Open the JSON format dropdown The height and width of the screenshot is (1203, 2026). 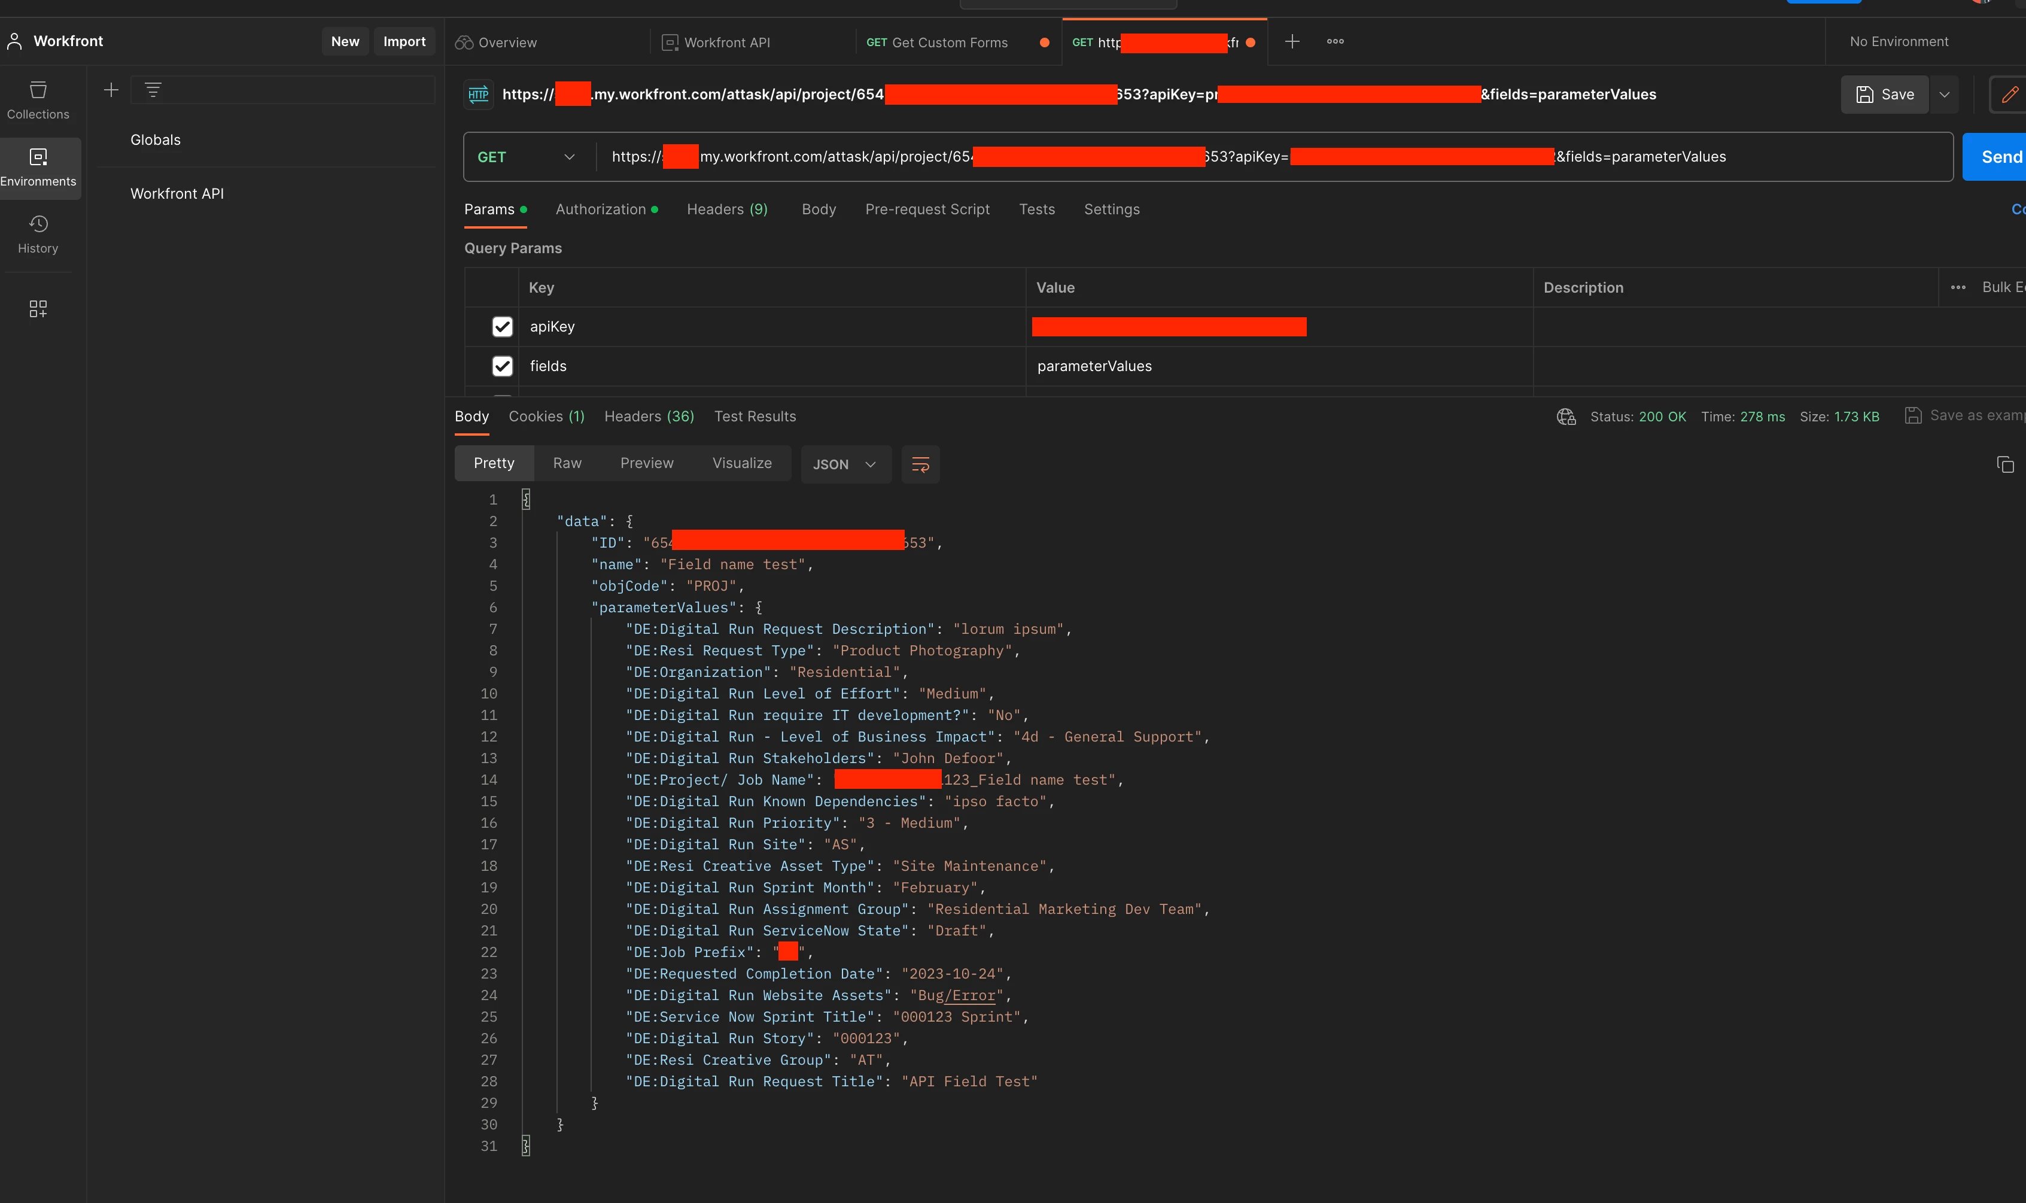coord(844,464)
